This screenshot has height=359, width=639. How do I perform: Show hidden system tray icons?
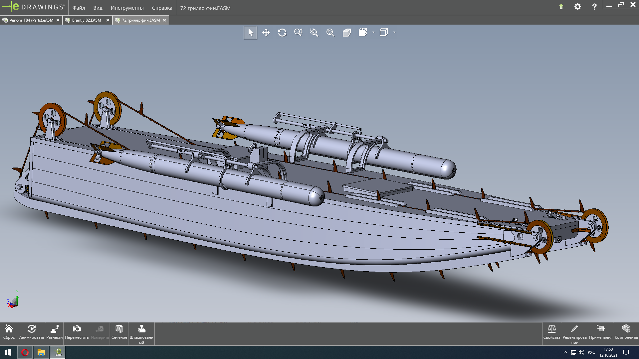(565, 352)
